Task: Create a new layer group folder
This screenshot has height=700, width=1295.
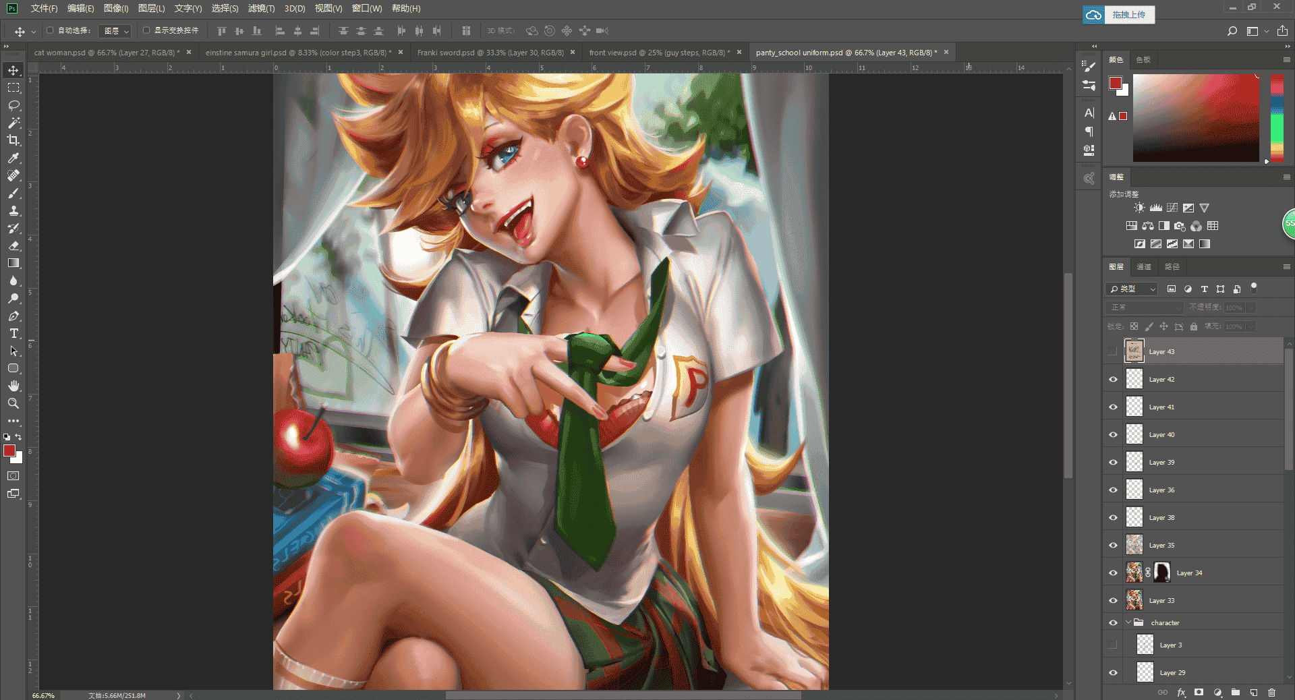Action: (1235, 692)
